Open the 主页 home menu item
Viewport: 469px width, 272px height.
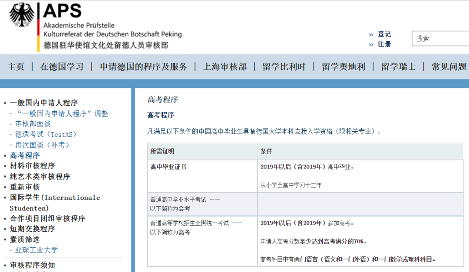click(x=16, y=67)
